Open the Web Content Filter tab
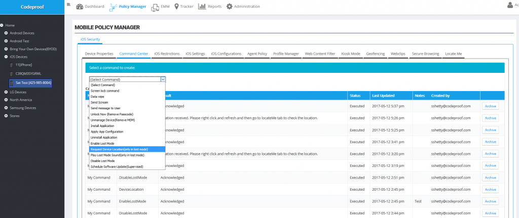Screen dimensions: 519x218 click(320, 54)
